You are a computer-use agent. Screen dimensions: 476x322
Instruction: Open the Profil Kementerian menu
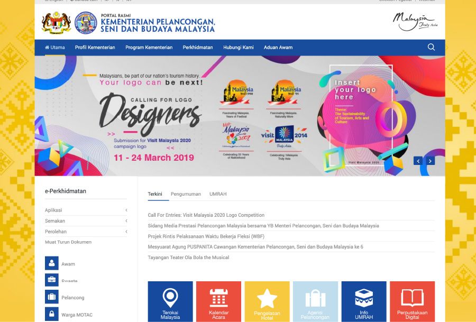tap(95, 48)
